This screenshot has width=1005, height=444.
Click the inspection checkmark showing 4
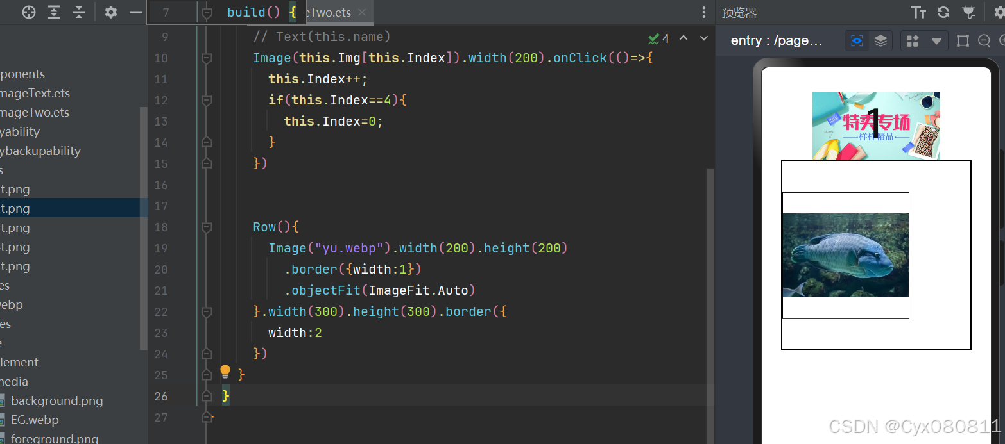[658, 38]
